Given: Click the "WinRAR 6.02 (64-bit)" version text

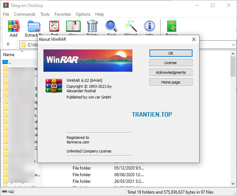Looking at the screenshot, I should point(84,80).
